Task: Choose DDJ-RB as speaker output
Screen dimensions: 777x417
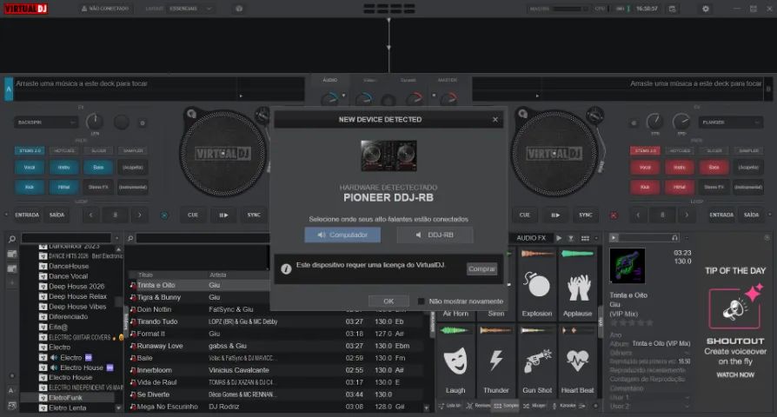Action: click(x=435, y=235)
